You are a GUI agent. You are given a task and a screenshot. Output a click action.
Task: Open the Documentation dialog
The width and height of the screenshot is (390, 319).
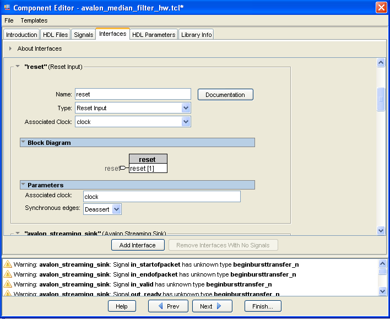(225, 95)
